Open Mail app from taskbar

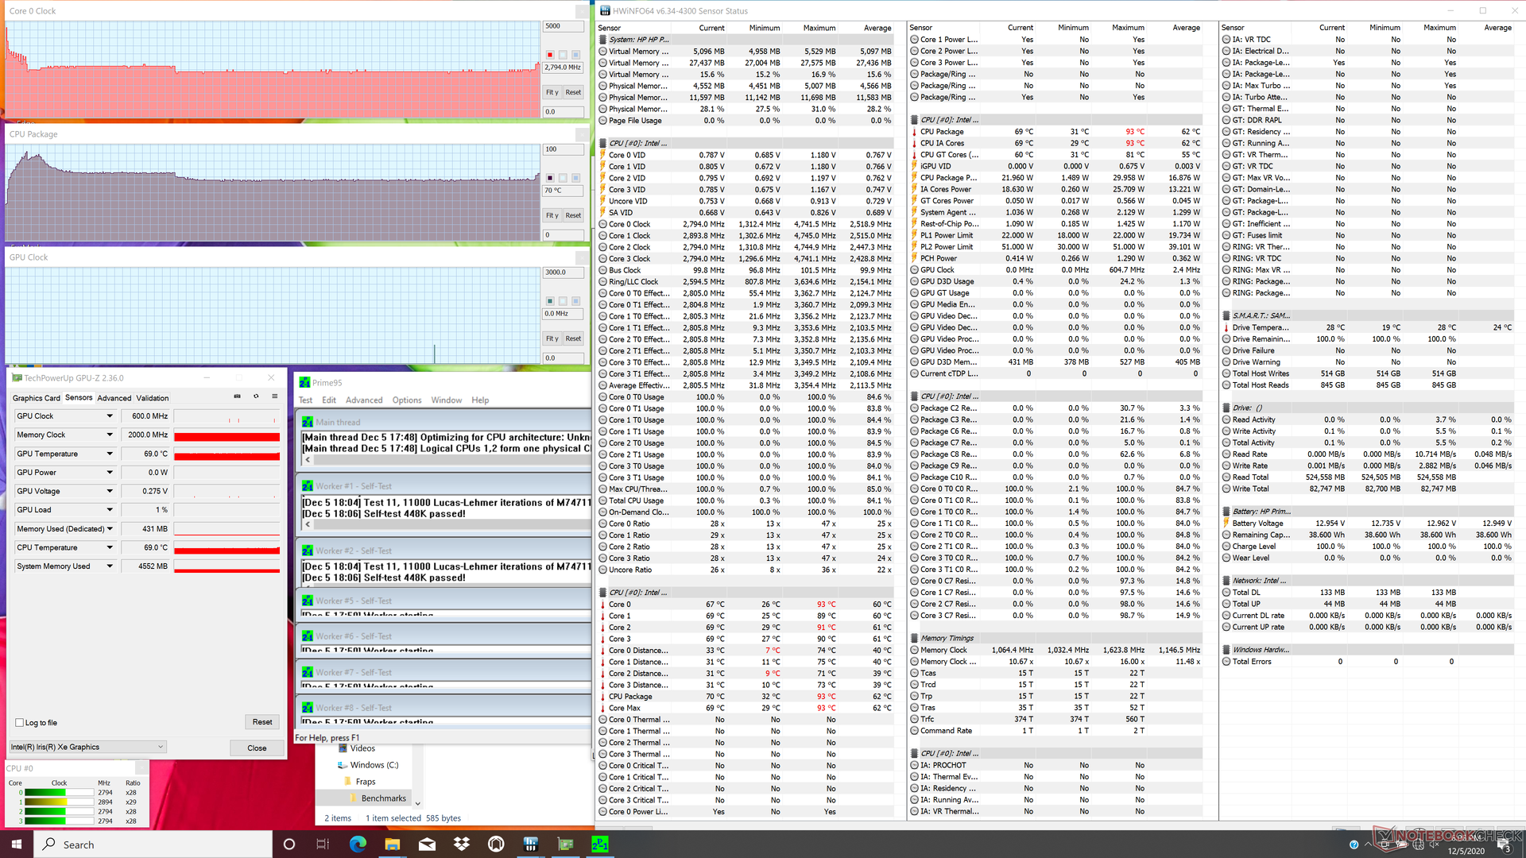[428, 844]
